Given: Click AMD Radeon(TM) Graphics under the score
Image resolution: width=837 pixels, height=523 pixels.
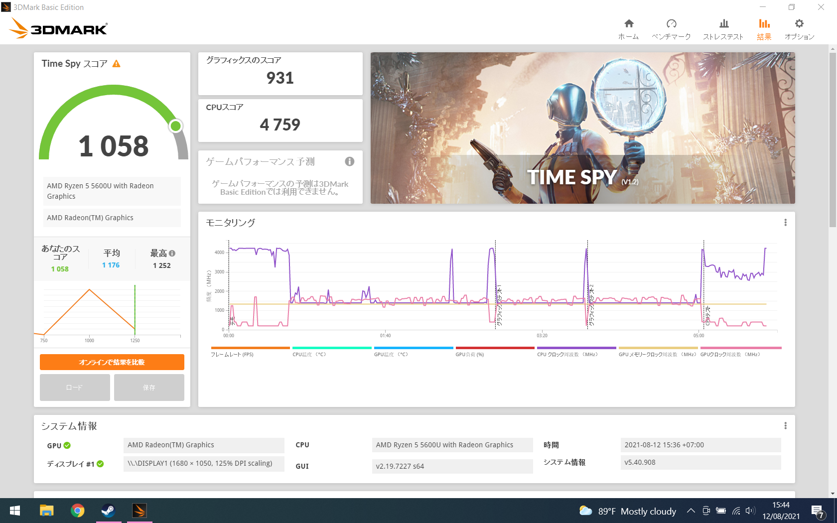Looking at the screenshot, I should (112, 218).
